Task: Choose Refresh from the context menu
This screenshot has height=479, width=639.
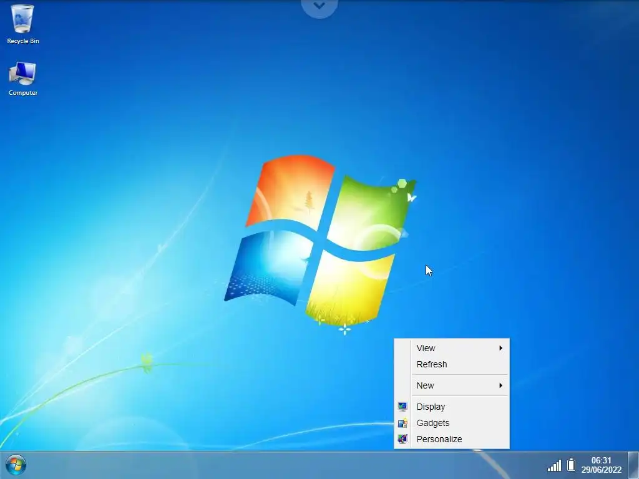Action: tap(452, 364)
